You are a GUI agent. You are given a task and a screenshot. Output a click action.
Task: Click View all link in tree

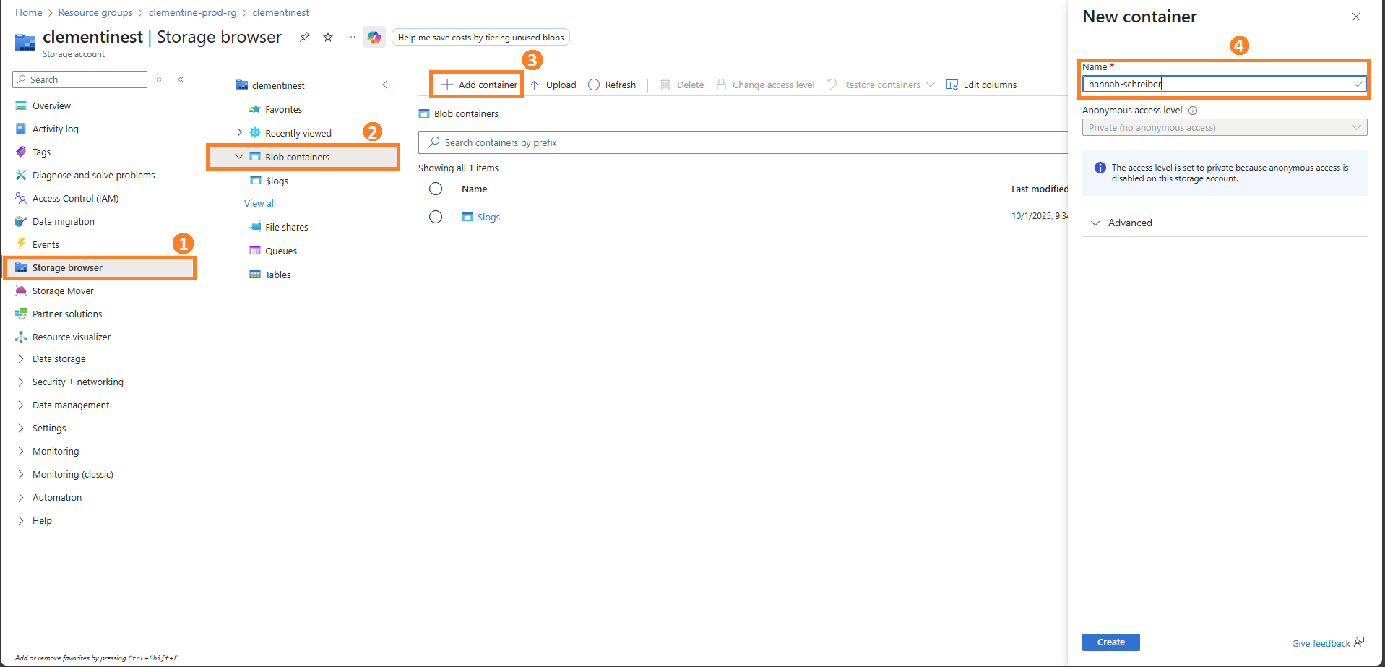(260, 203)
